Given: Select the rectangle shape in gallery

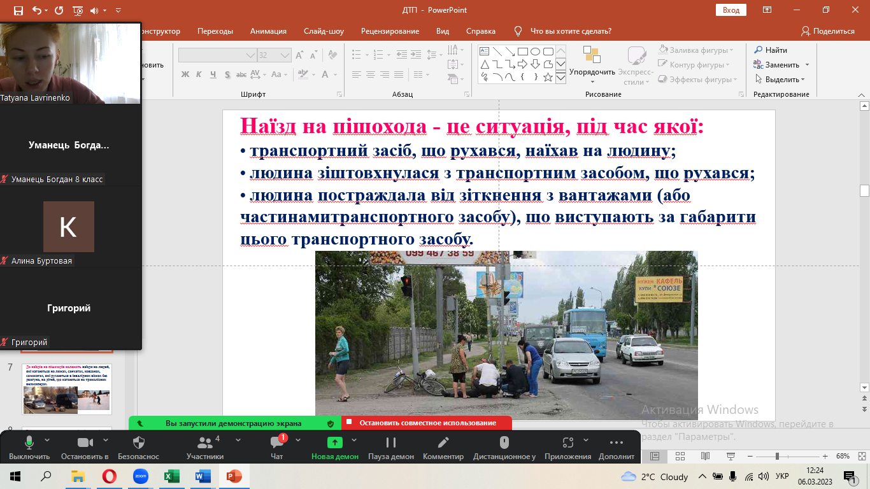Looking at the screenshot, I should click(522, 52).
